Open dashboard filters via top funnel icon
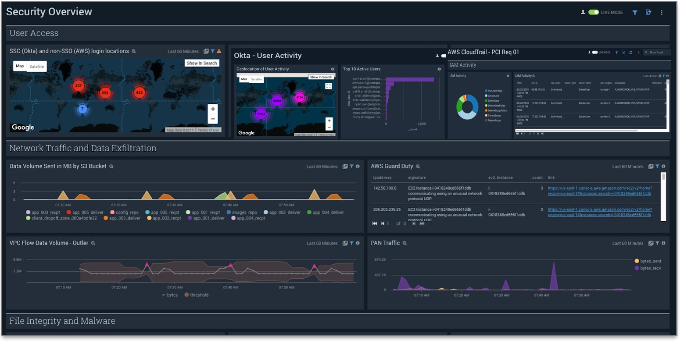This screenshot has height=344, width=684. point(634,13)
